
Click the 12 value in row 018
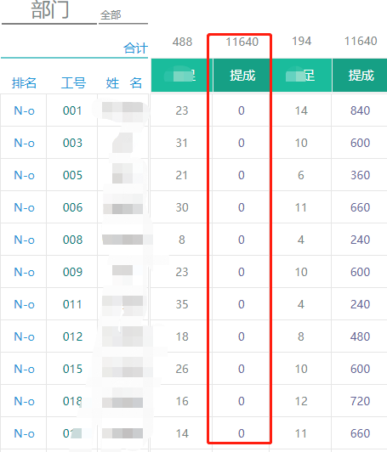pos(301,401)
